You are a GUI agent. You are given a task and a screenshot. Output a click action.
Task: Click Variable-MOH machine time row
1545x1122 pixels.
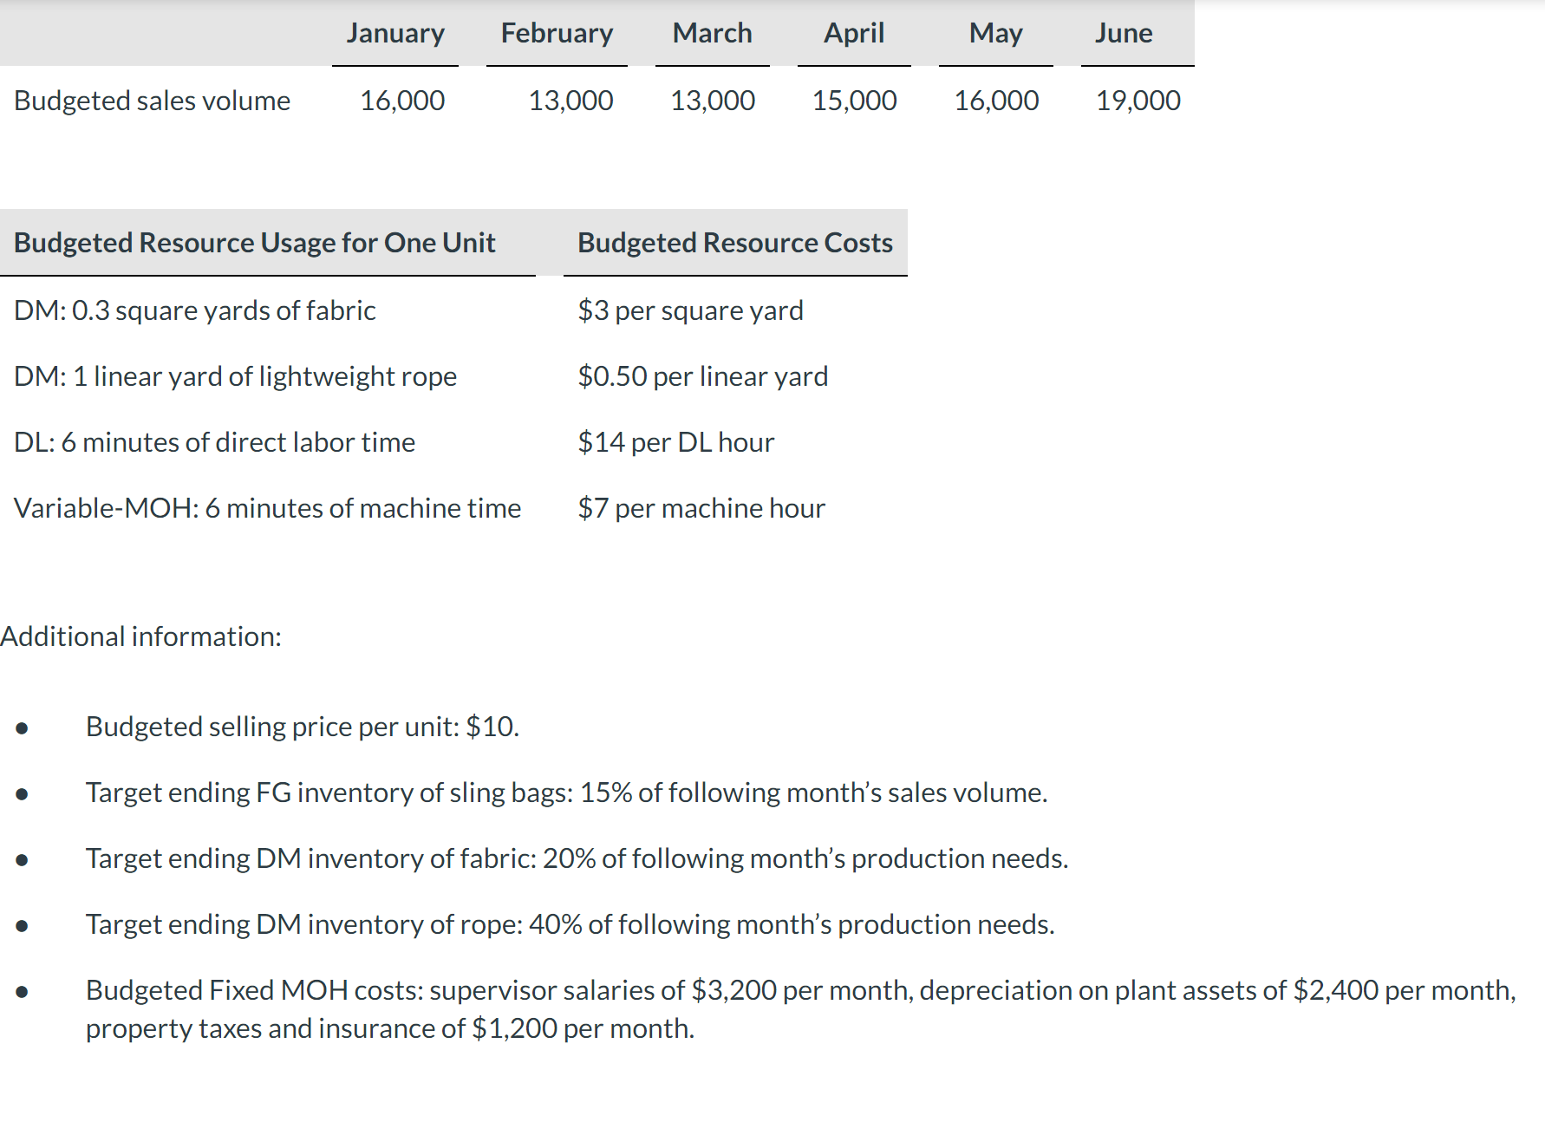tap(267, 508)
